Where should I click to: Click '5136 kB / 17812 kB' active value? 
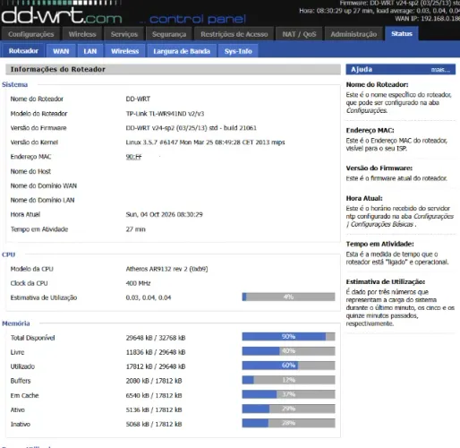tap(154, 409)
